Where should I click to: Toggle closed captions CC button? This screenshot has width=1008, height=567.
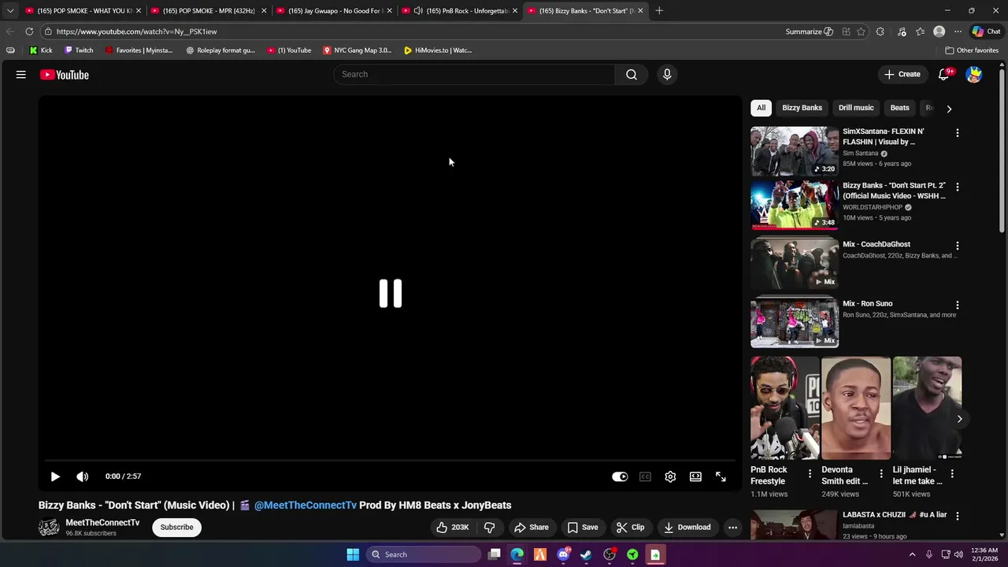coord(645,476)
